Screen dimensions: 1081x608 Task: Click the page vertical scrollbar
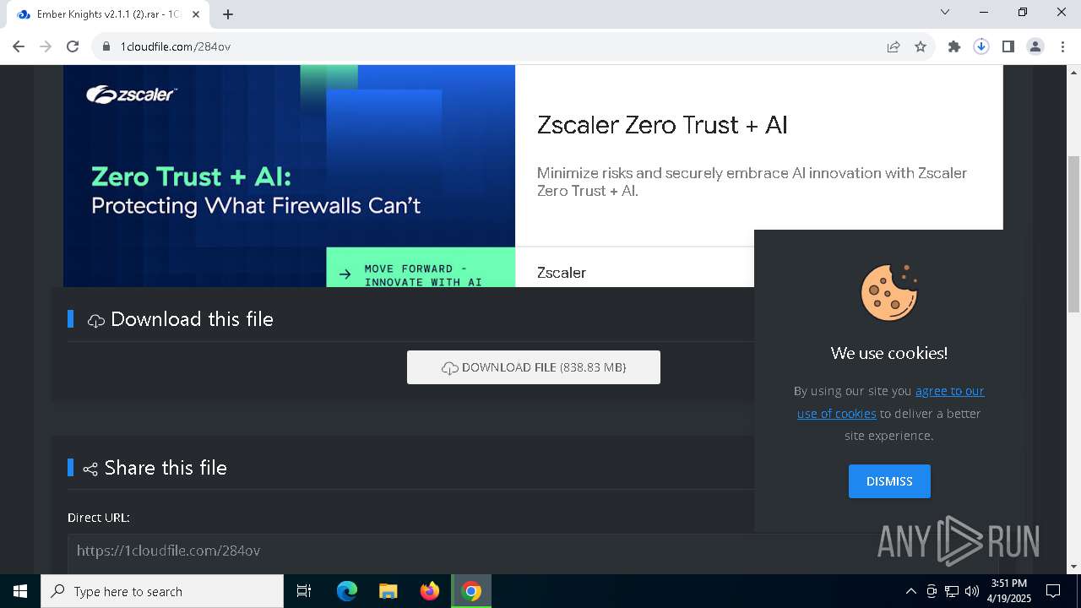[1073, 234]
